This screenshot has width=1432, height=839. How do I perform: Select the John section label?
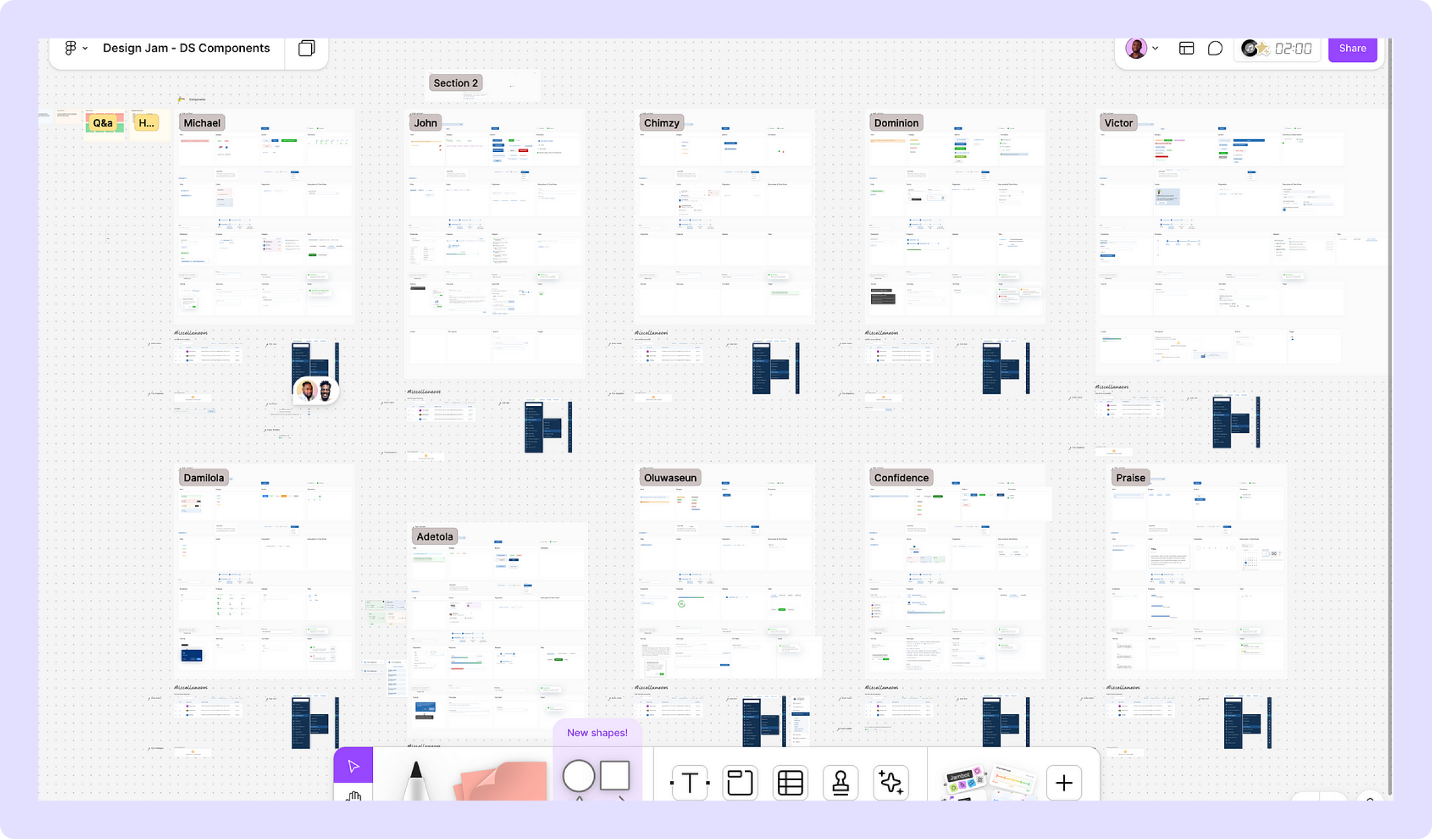[425, 123]
